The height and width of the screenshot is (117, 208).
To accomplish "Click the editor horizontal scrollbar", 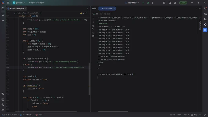I will 46,112.
